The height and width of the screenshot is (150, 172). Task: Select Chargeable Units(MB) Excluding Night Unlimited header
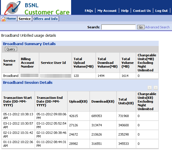click(147, 62)
